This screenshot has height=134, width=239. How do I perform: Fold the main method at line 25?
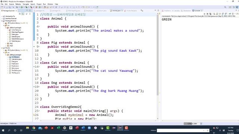click(x=39, y=111)
